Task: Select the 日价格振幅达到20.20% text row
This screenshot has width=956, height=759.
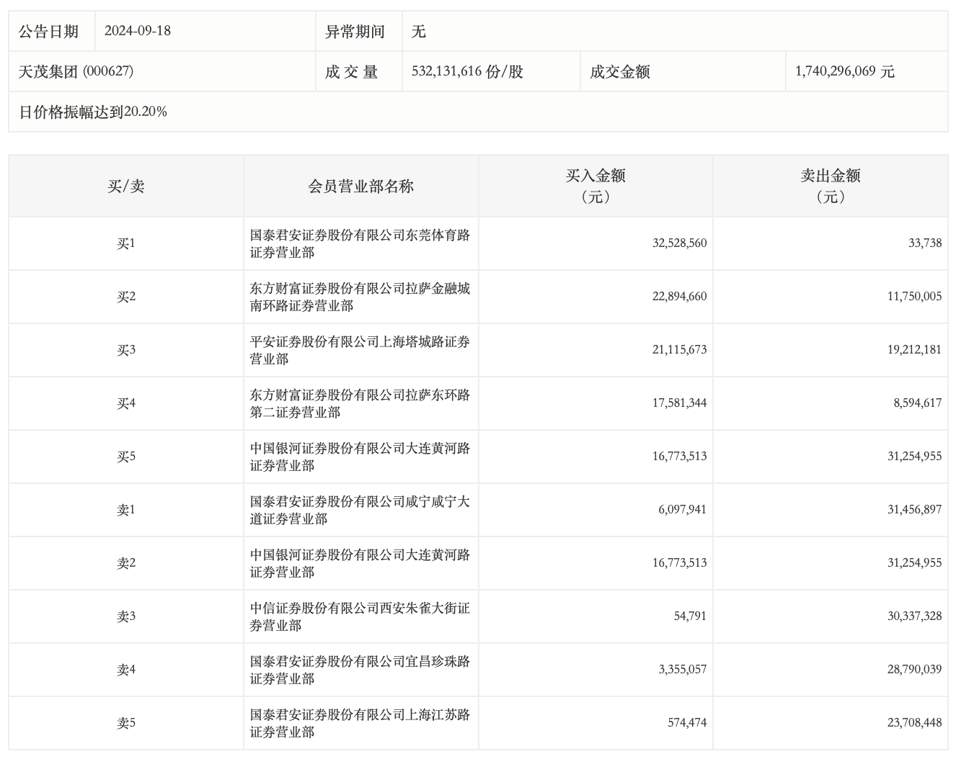Action: (x=93, y=112)
